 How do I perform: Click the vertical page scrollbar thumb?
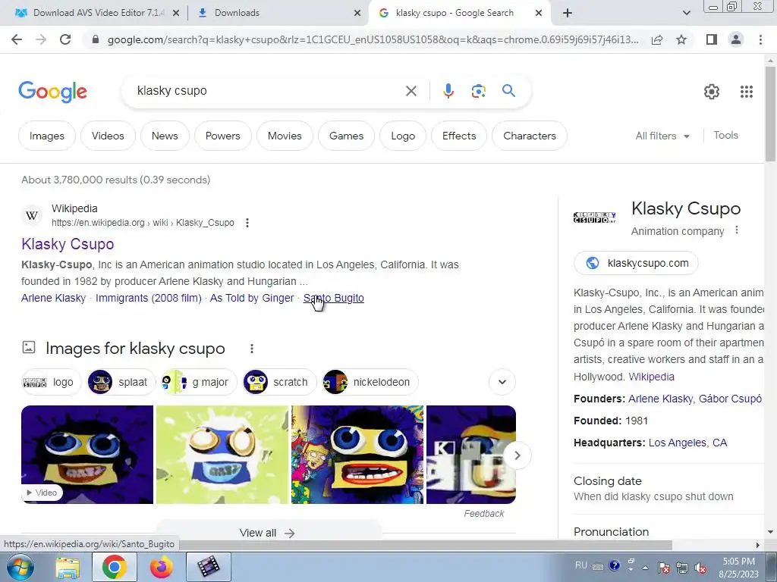[x=770, y=114]
